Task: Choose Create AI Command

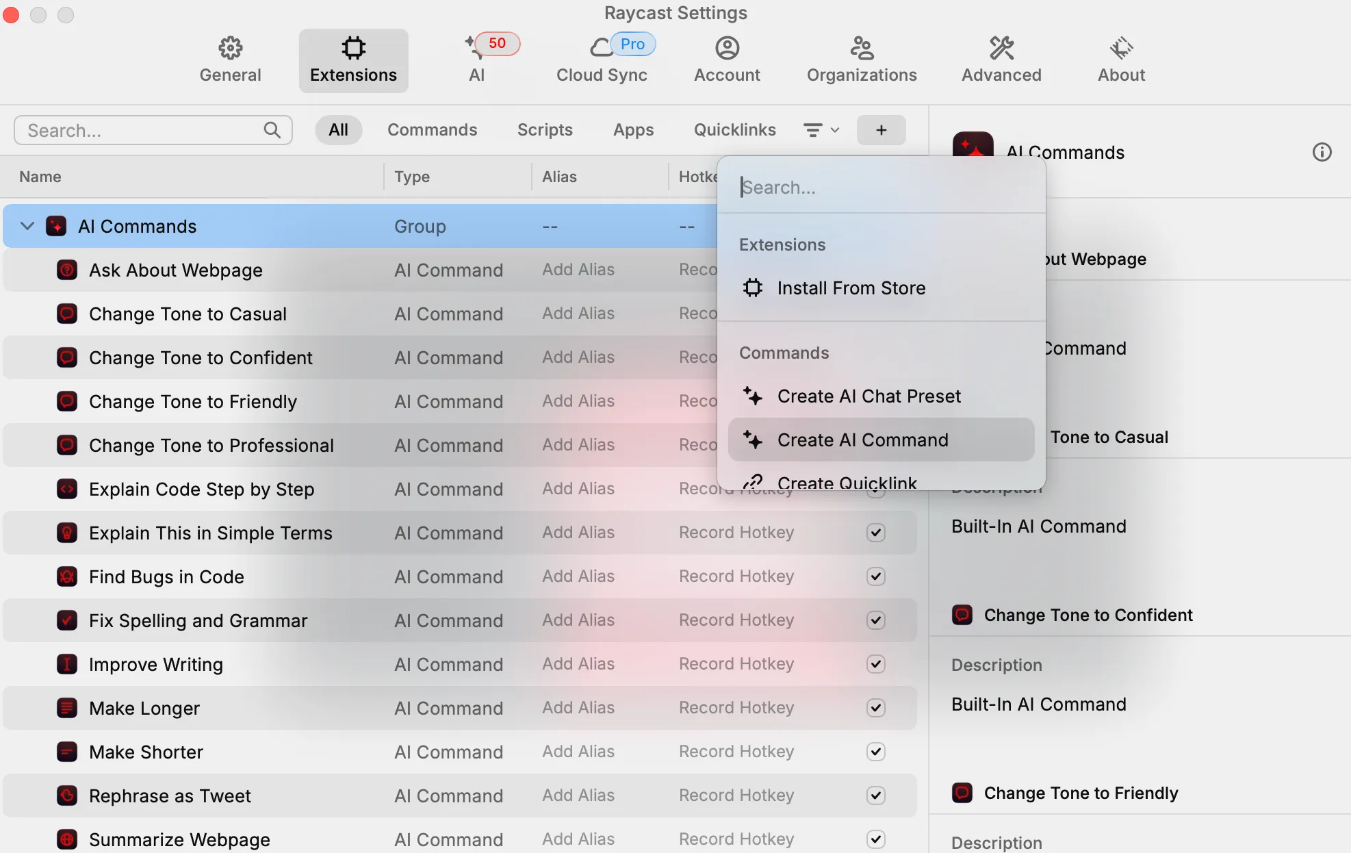Action: 882,440
